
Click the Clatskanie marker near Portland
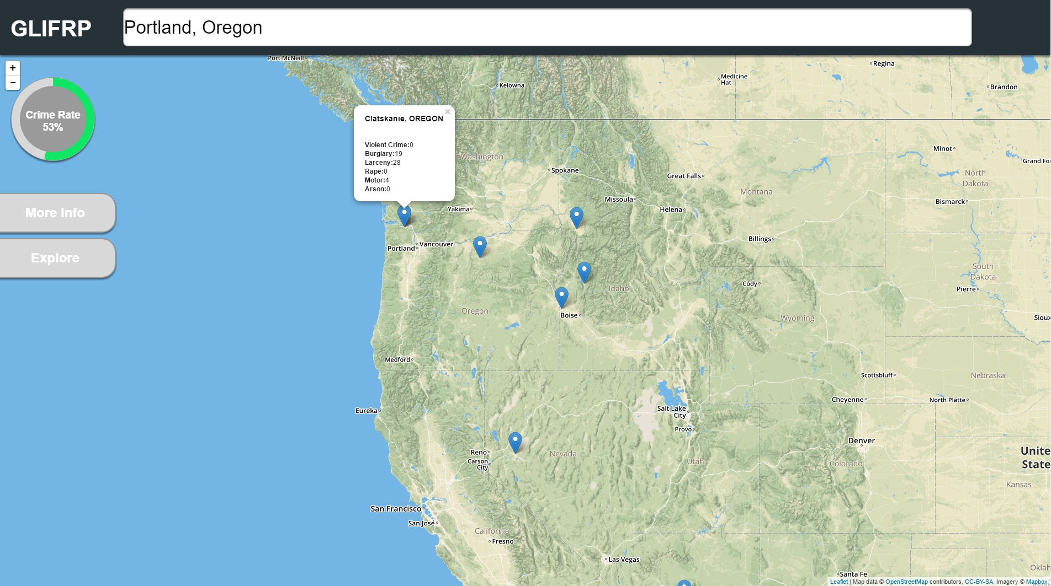(x=404, y=216)
